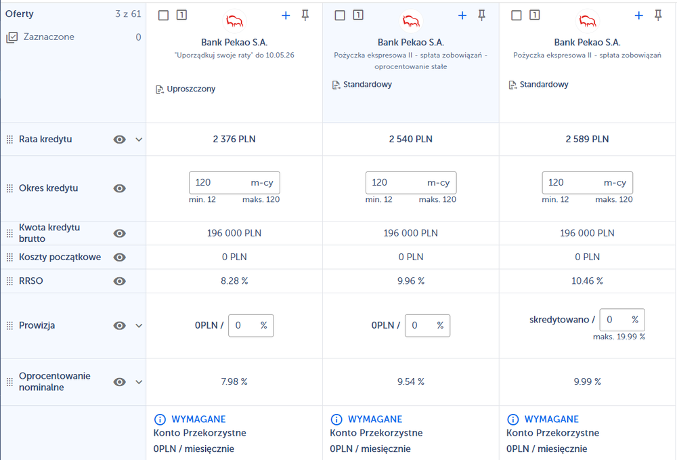Expand the Oprocentowanie nominalne chevron

coord(139,382)
